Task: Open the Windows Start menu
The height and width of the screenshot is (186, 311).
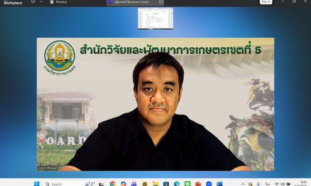Action: (x=36, y=184)
